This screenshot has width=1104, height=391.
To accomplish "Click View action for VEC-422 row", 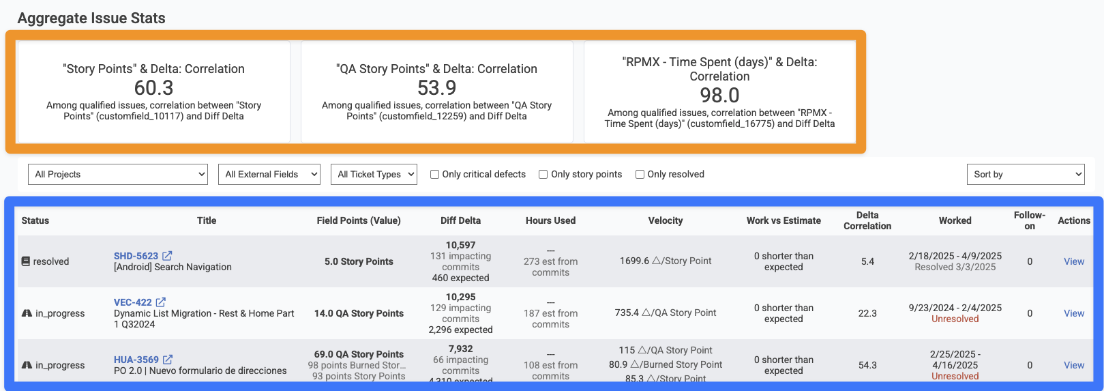I will tap(1073, 313).
